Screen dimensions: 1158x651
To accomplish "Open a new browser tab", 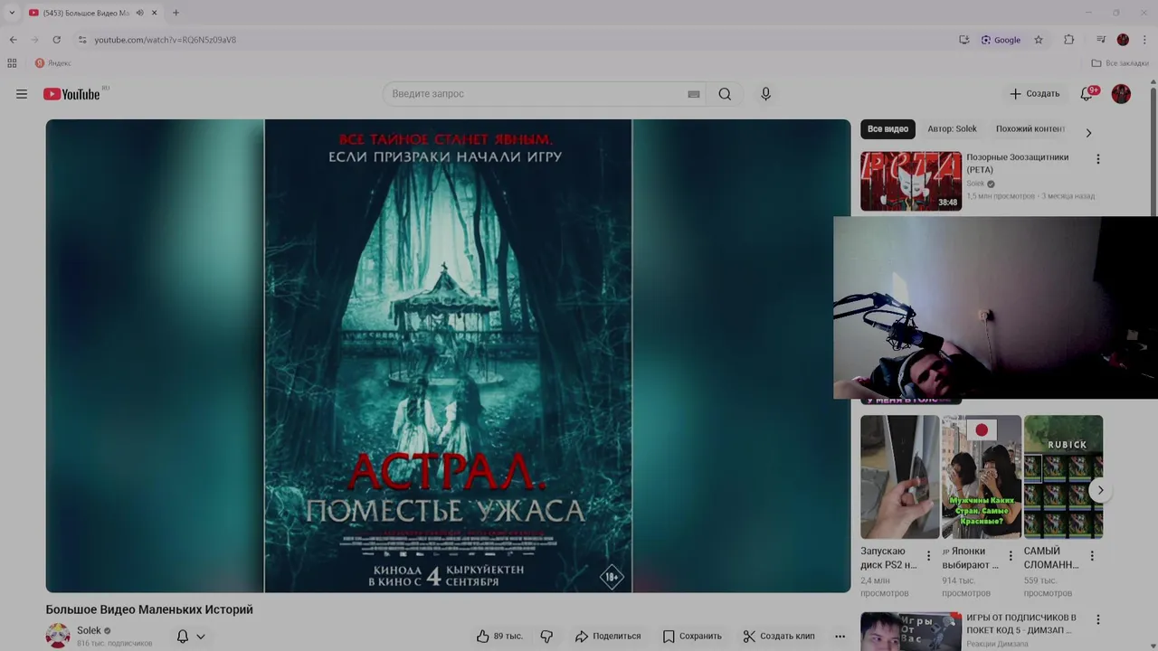I will tap(176, 13).
